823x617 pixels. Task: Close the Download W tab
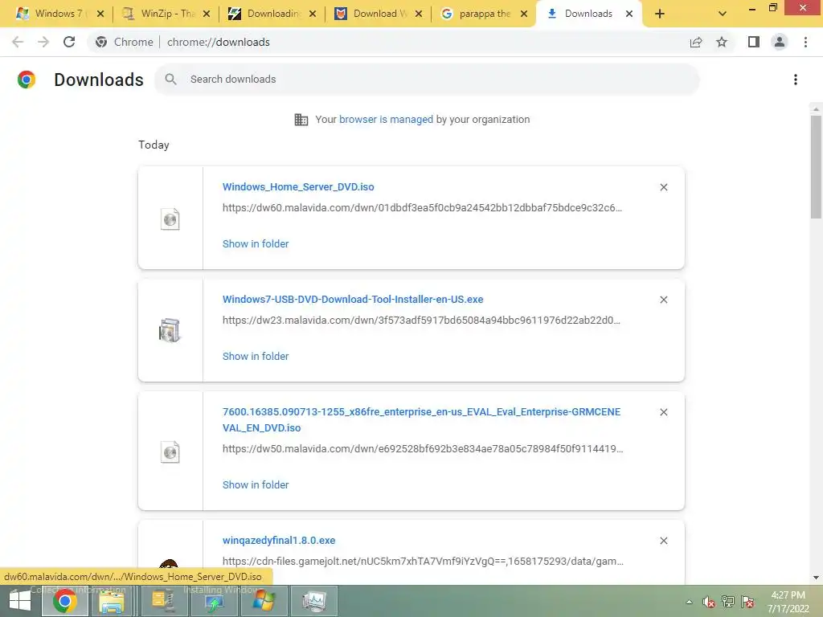click(419, 14)
